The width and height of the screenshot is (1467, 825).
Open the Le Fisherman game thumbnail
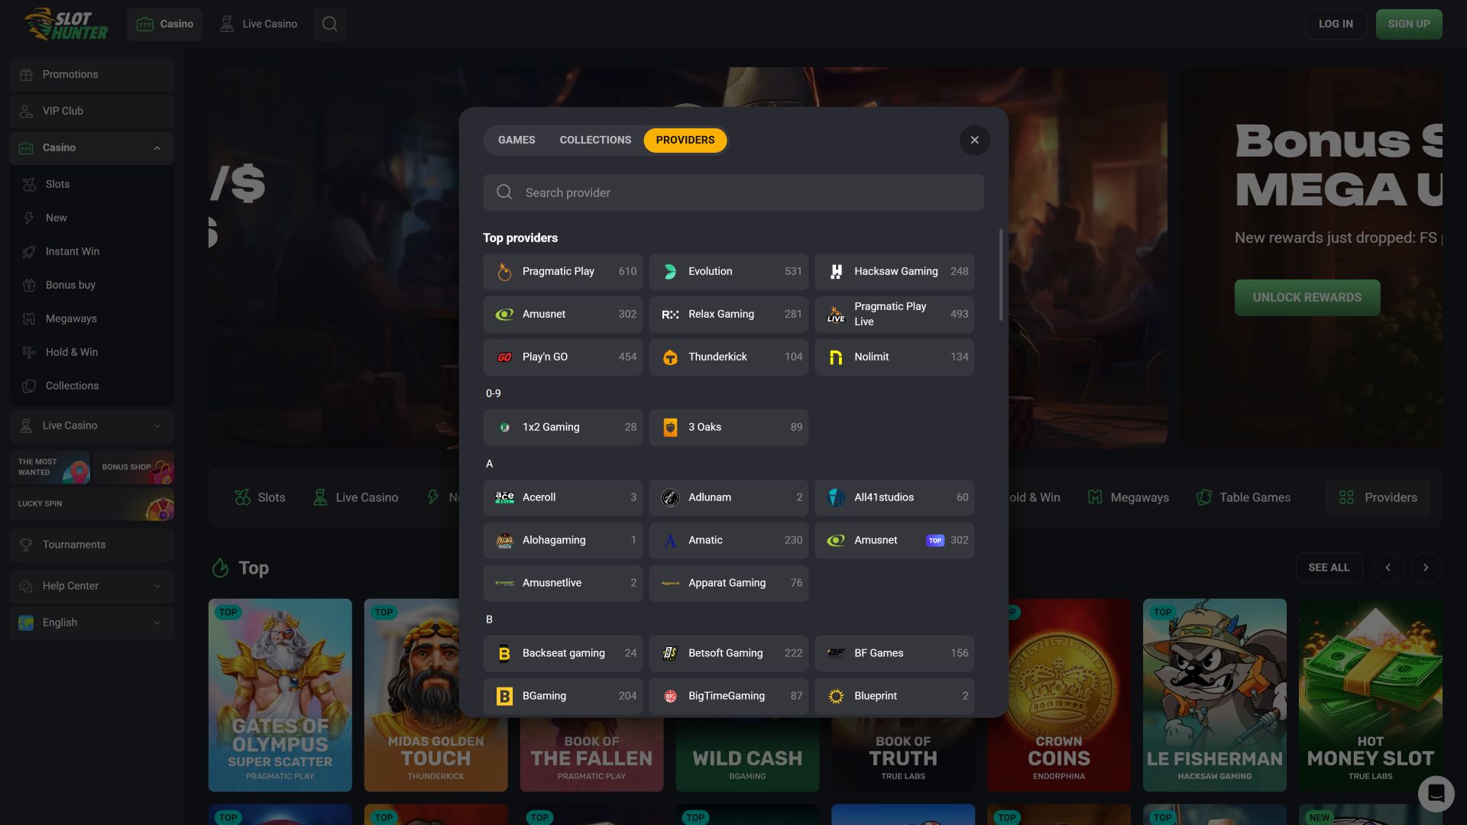[1214, 694]
